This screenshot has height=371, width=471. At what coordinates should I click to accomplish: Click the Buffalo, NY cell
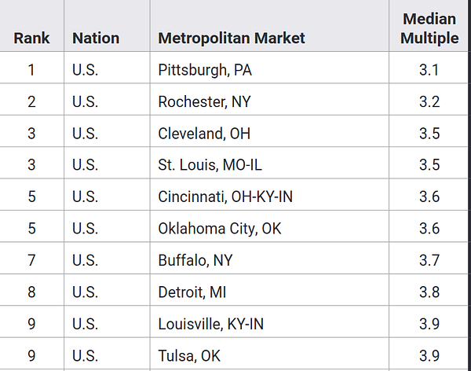click(195, 260)
